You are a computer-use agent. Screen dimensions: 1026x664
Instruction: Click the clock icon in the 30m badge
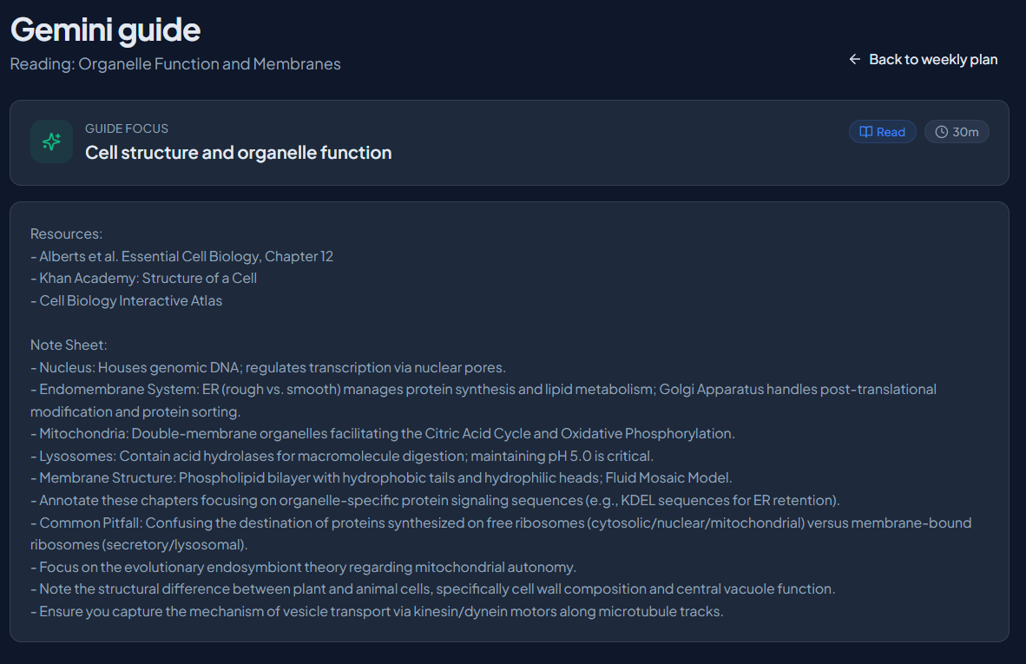tap(941, 132)
